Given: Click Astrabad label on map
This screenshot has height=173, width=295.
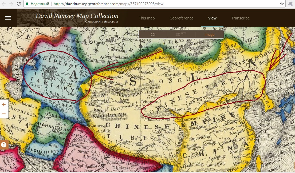Looking at the screenshot, I should pyautogui.click(x=29, y=105).
